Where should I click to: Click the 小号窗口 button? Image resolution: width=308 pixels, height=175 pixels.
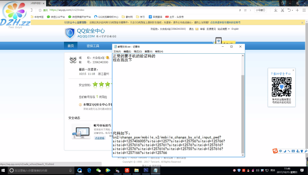click(x=260, y=10)
